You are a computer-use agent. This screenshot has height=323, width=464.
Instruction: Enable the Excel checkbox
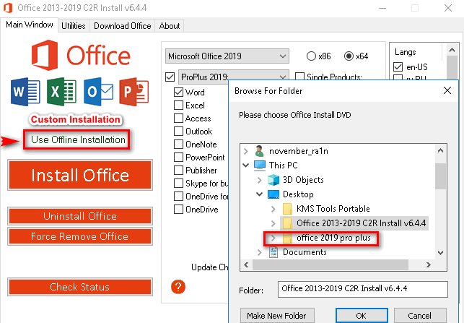click(178, 105)
